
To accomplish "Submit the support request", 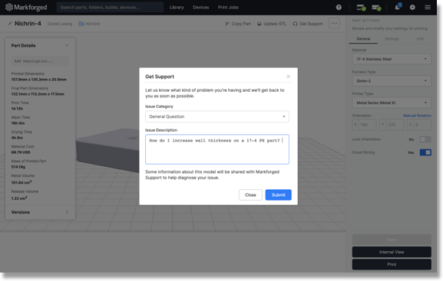I will [278, 194].
